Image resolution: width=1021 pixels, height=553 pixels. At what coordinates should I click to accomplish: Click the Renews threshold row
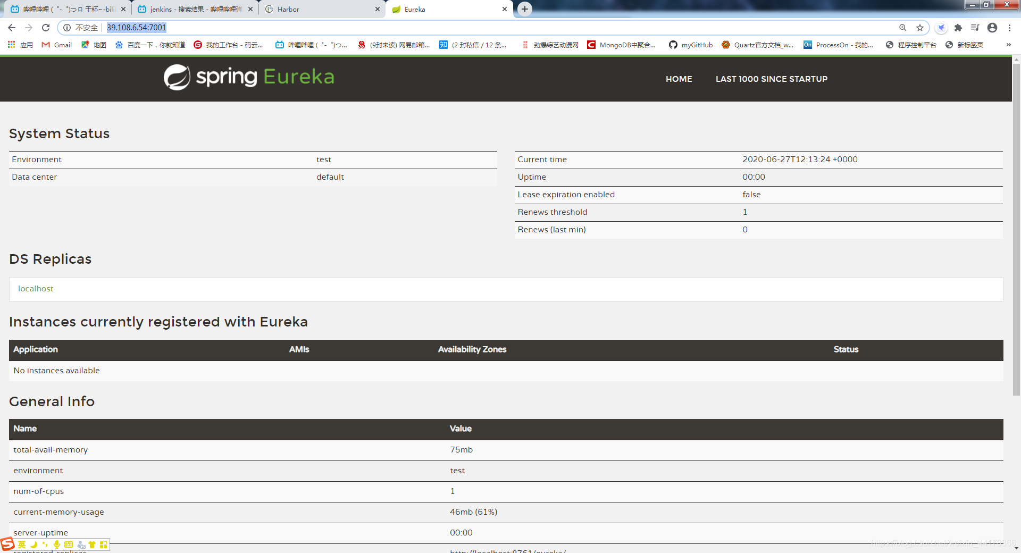pos(759,212)
